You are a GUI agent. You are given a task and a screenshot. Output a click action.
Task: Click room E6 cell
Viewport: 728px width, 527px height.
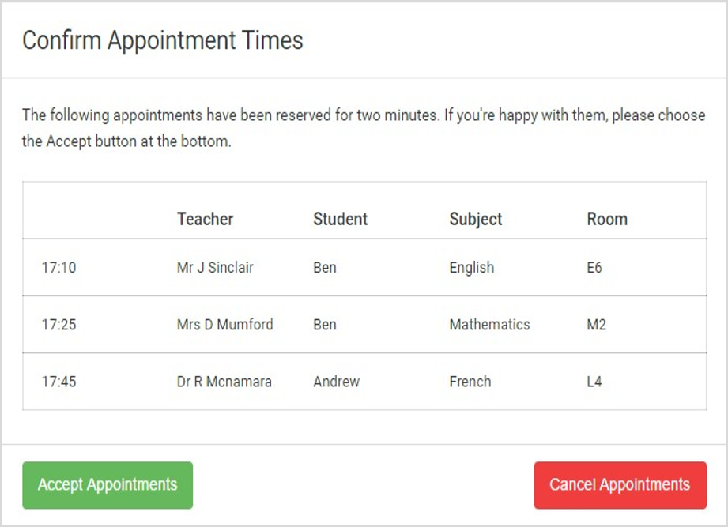point(594,267)
